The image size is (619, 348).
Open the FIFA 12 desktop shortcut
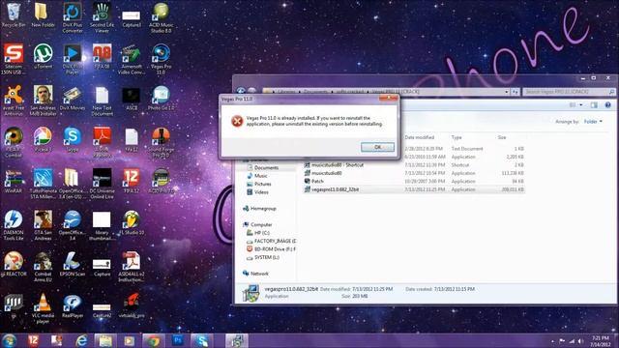tap(132, 182)
